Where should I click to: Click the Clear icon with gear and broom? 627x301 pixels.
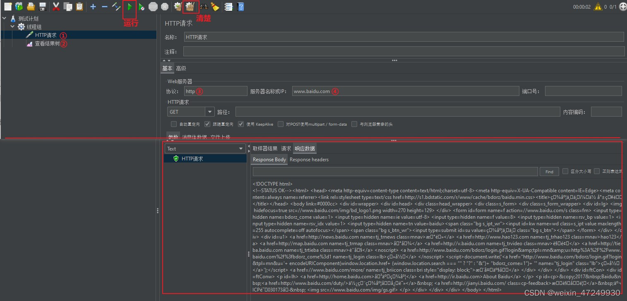(x=178, y=7)
